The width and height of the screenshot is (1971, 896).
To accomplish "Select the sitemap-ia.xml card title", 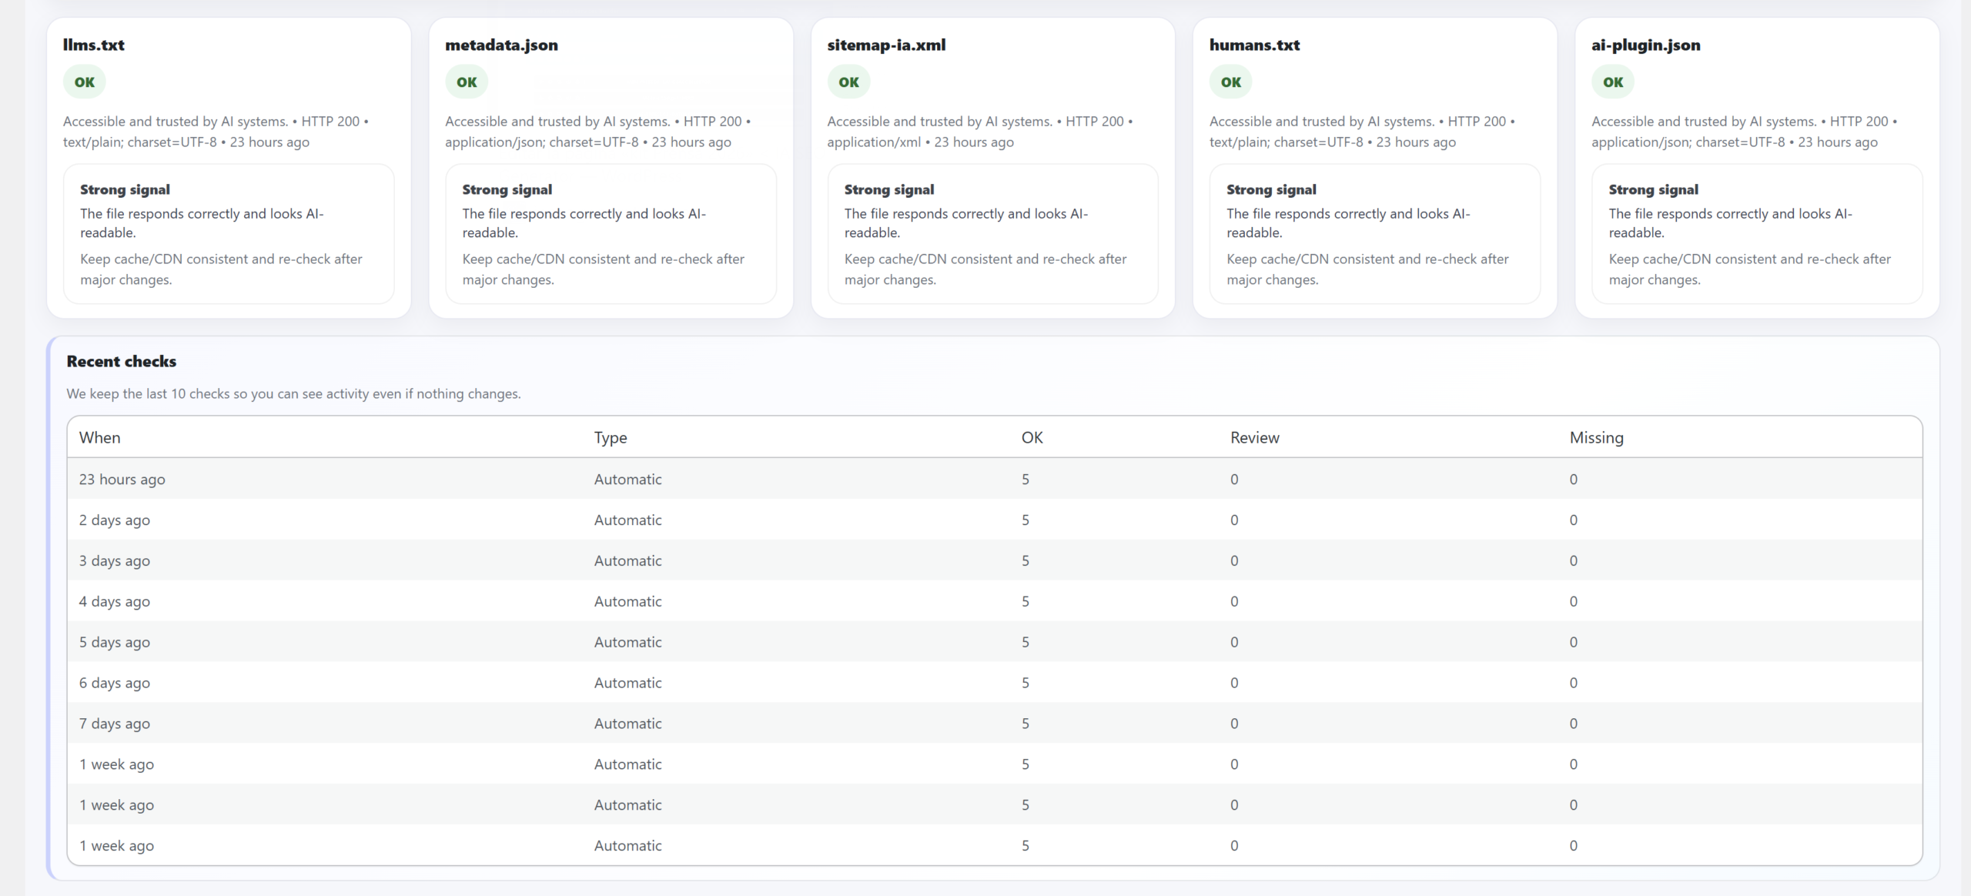I will (x=886, y=45).
